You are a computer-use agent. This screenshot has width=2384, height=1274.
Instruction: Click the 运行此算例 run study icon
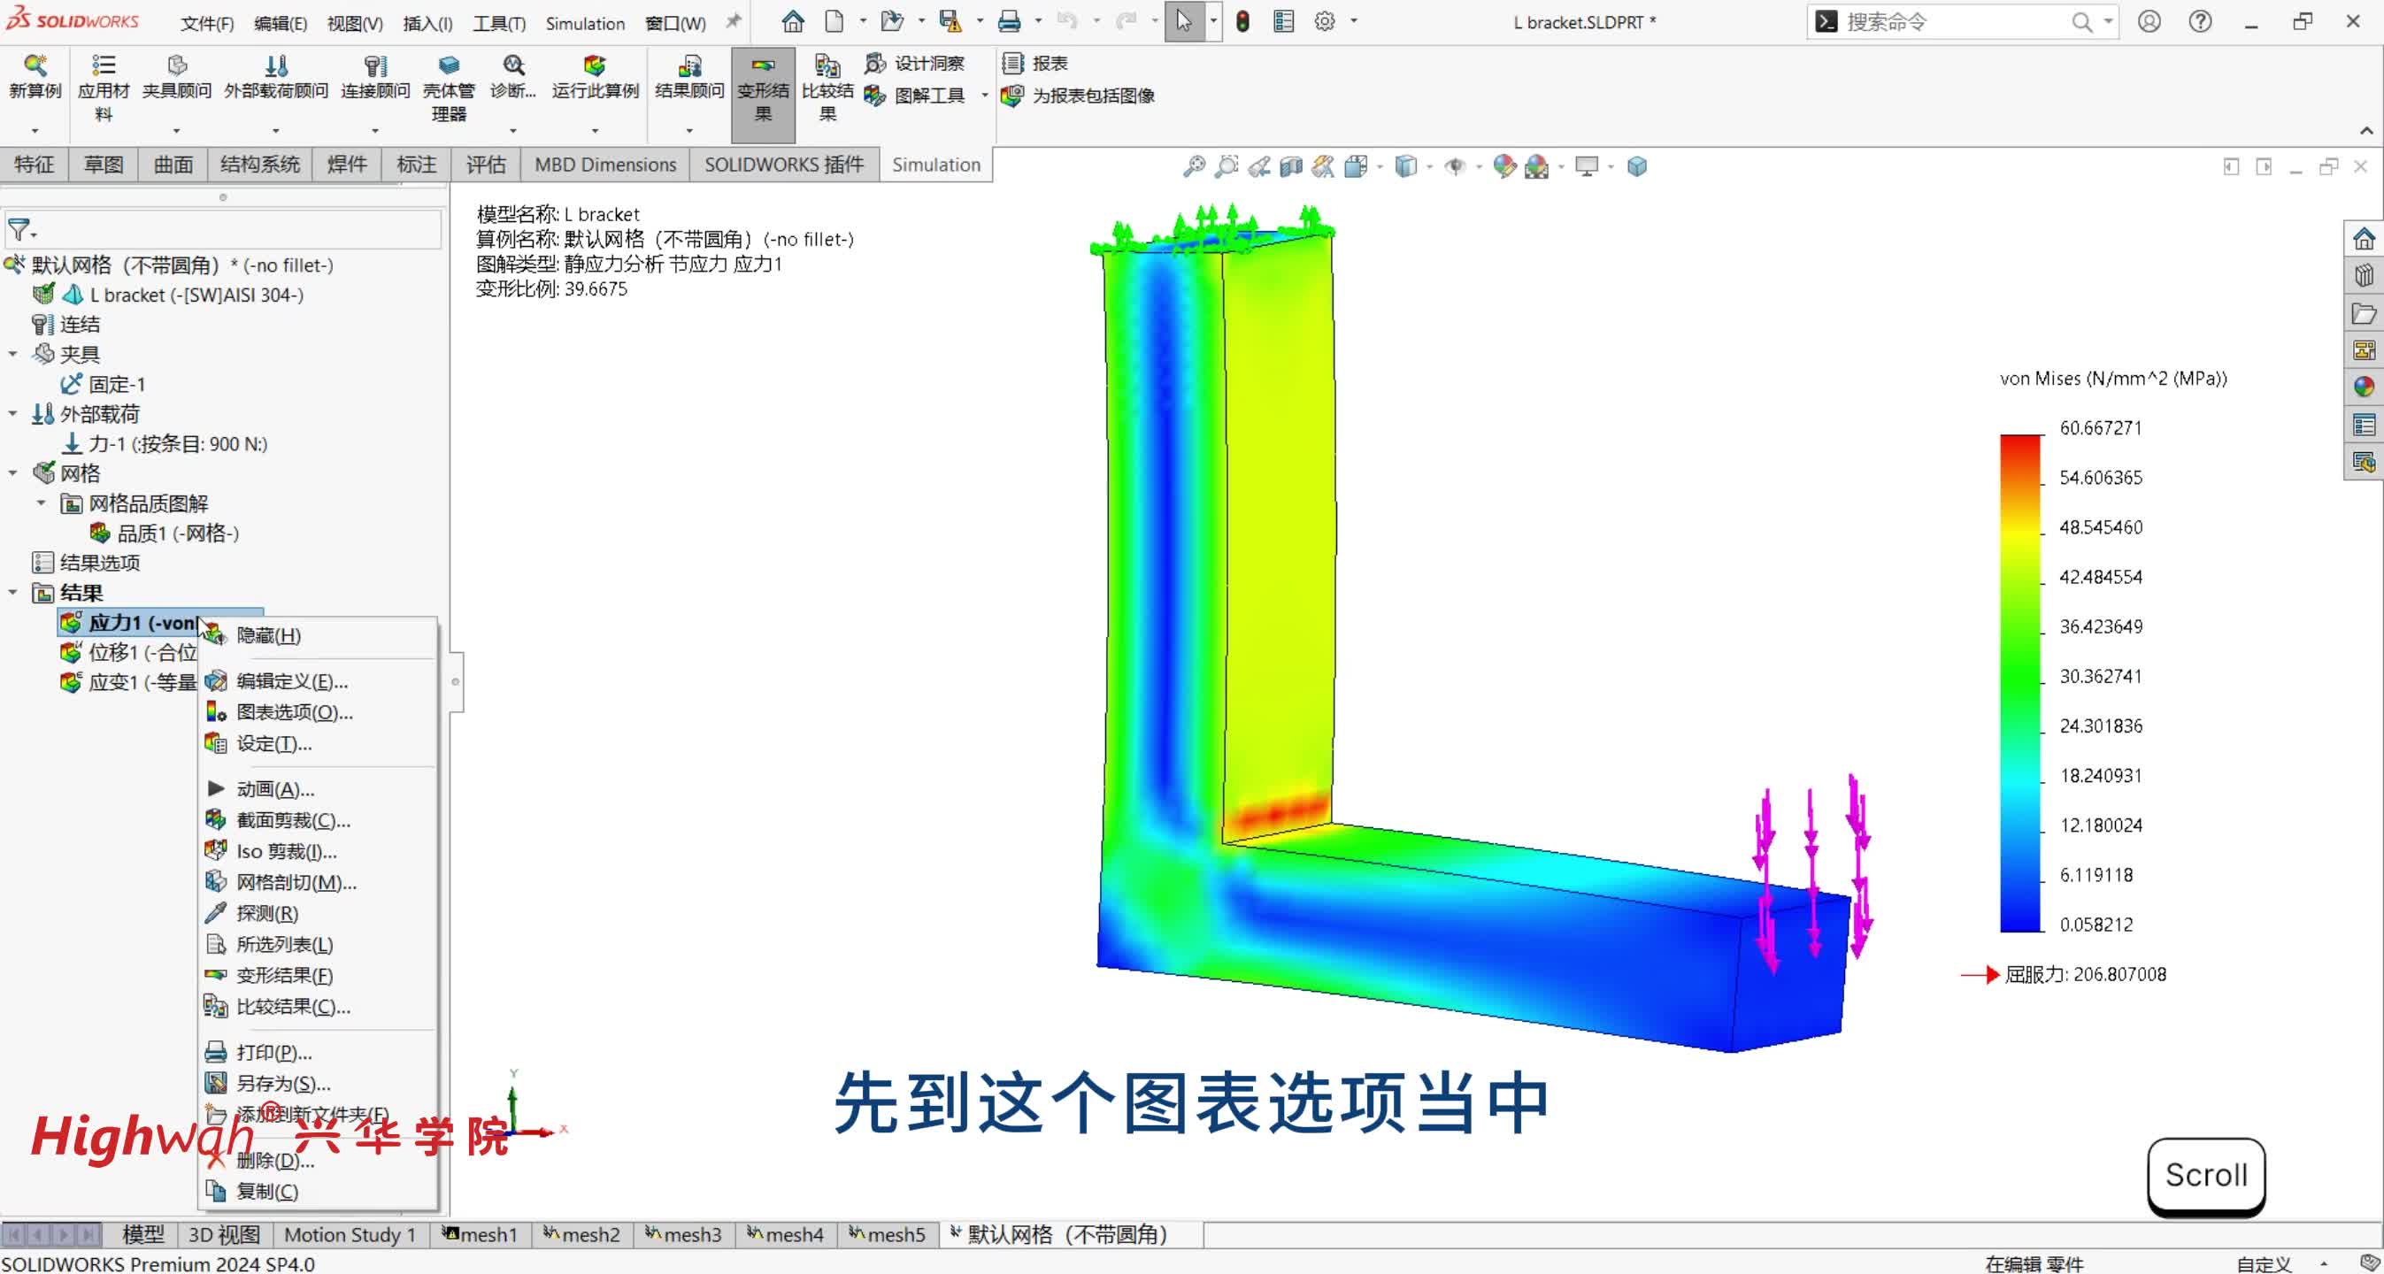click(594, 66)
